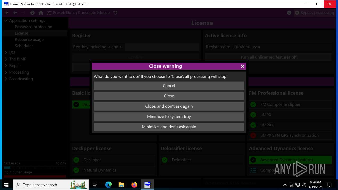
Task: Dismiss the Close warning with its X icon
Action: 242,66
